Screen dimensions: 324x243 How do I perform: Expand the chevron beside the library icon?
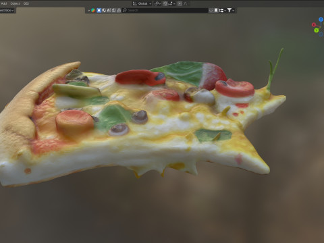(x=88, y=10)
